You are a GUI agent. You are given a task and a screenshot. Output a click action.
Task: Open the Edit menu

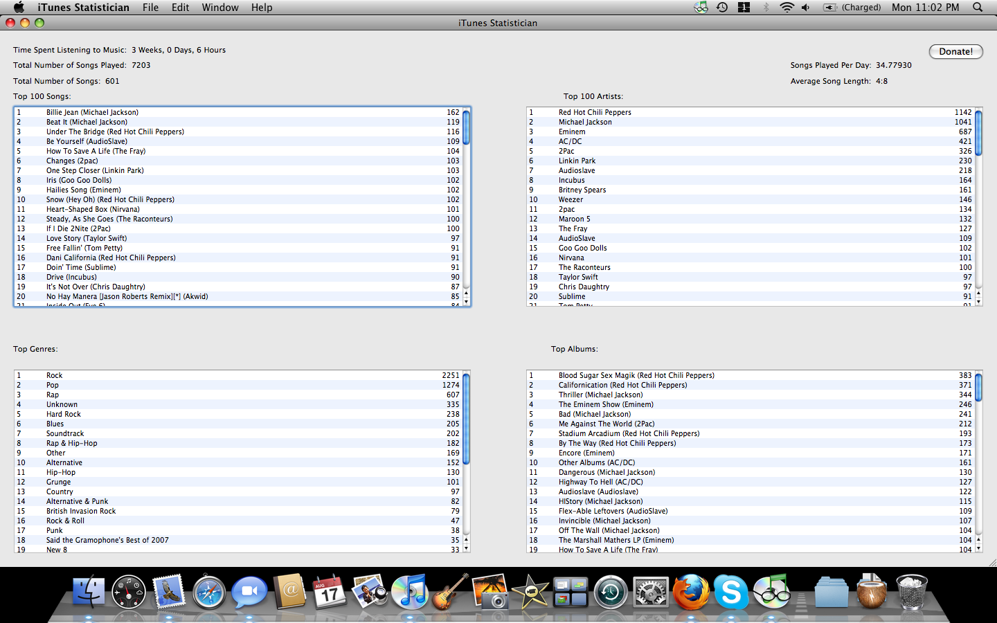pos(181,7)
